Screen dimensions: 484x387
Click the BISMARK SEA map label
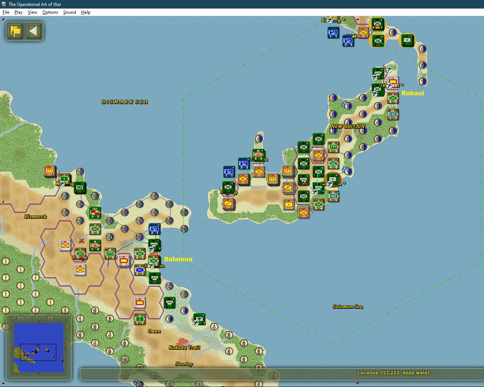click(125, 102)
